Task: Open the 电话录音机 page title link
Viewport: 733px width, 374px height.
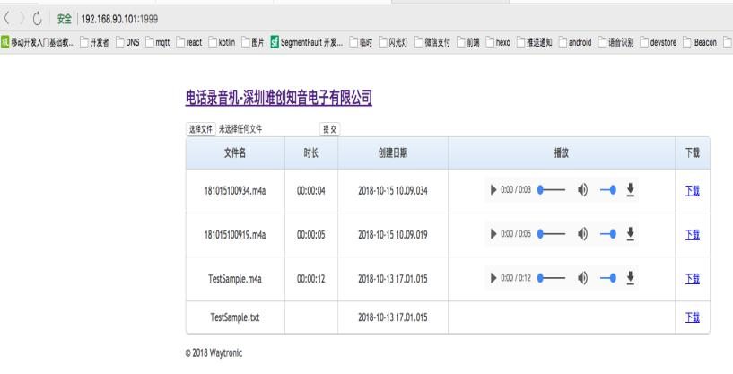Action: [278, 97]
